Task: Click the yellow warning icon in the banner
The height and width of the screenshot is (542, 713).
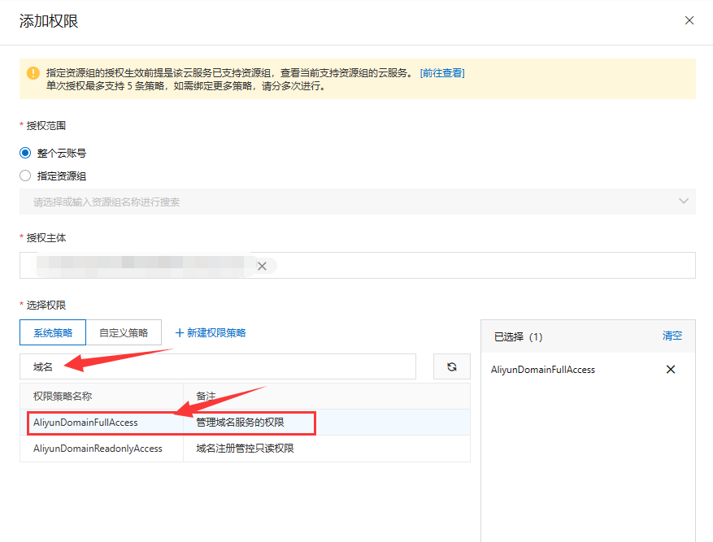Action: tap(33, 73)
